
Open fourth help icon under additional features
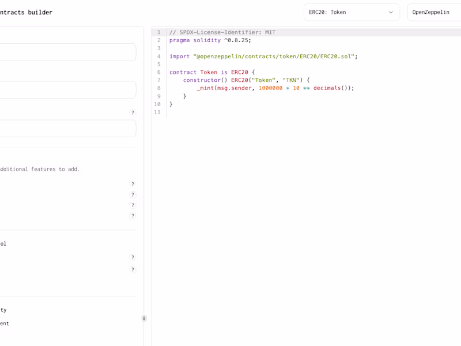click(x=133, y=216)
